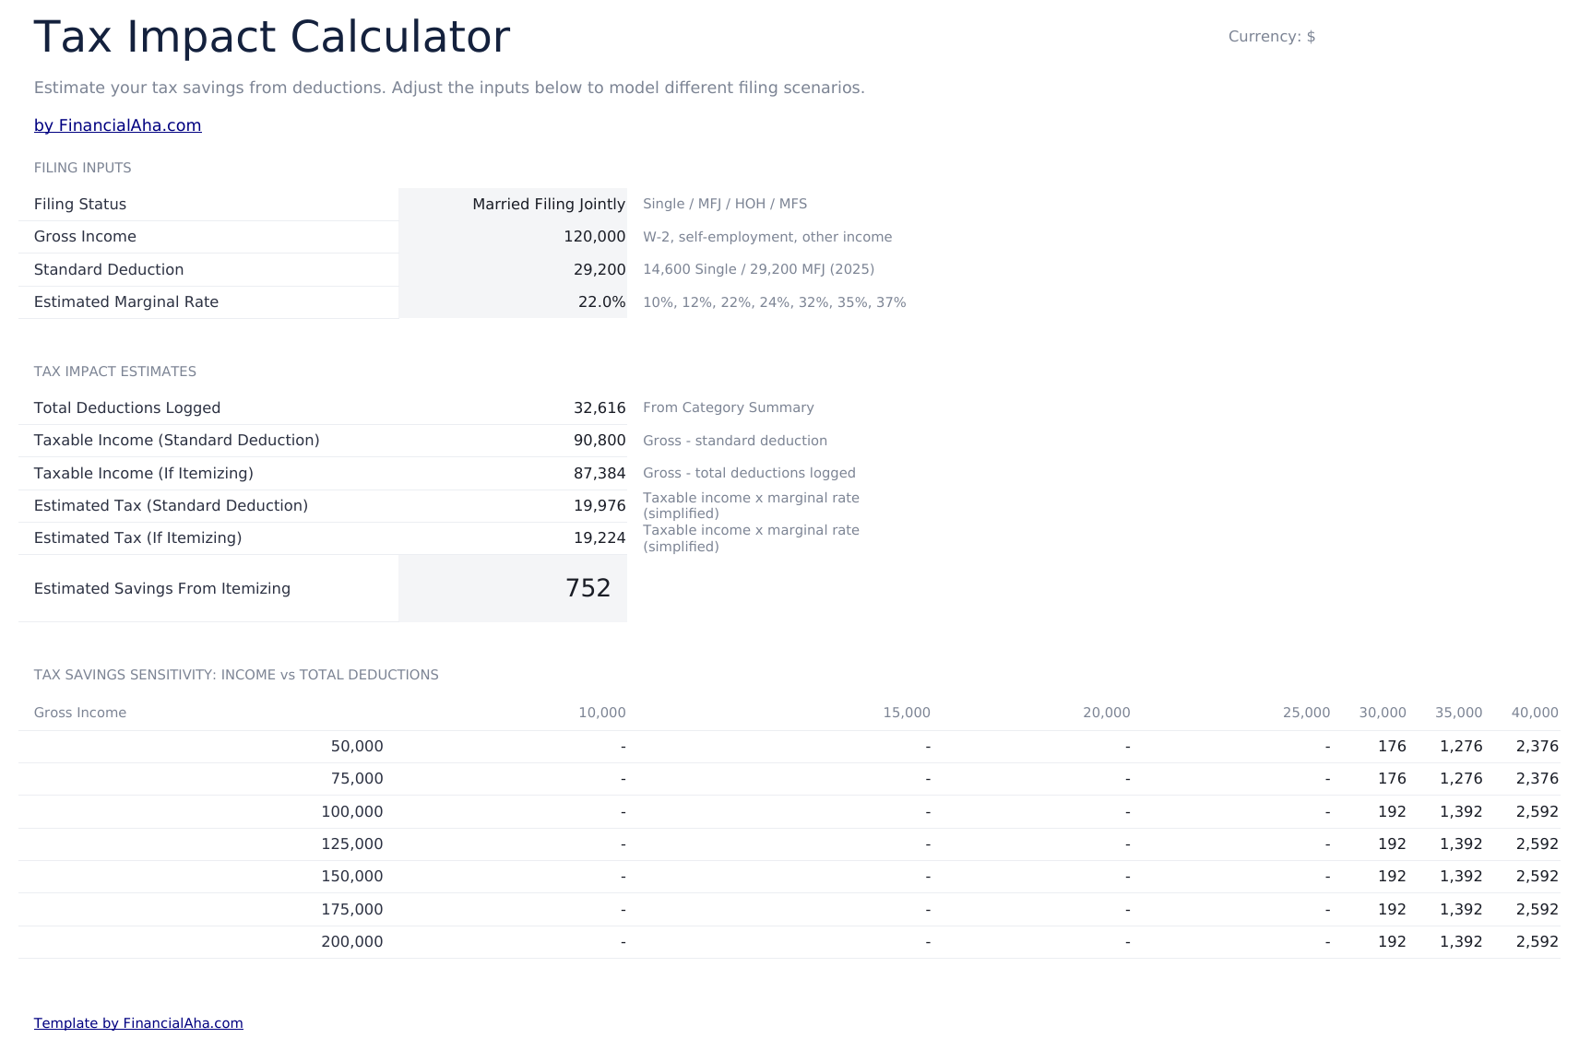
Task: Select the 40,000 deductions column header
Action: point(1535,713)
